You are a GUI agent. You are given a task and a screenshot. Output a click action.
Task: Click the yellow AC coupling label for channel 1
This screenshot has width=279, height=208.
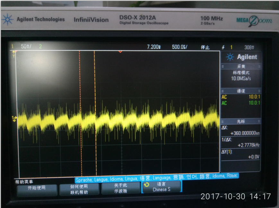(x=224, y=97)
